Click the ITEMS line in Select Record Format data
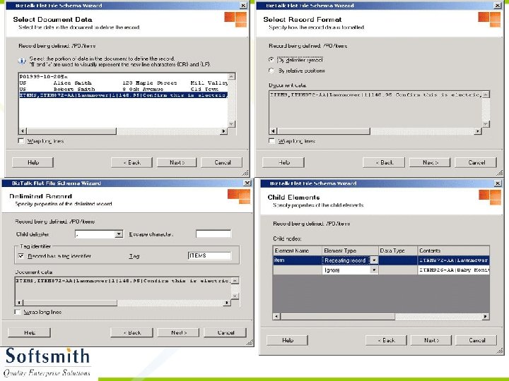The image size is (509, 381). [376, 95]
